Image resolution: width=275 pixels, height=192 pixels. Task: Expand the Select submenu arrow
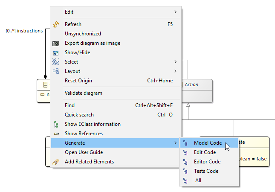point(175,62)
